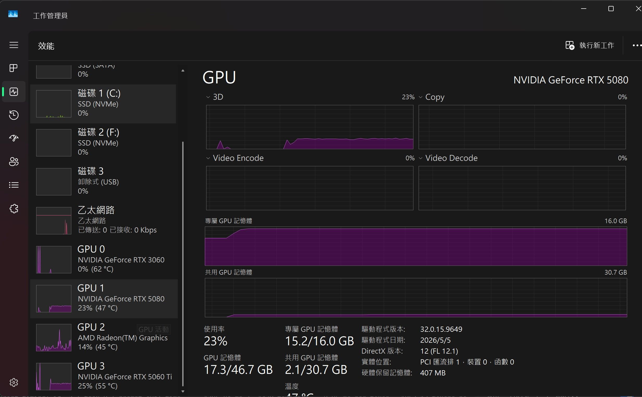642x397 pixels.
Task: Select GPU 3 RTX 5060 Ti entry
Action: (x=103, y=376)
